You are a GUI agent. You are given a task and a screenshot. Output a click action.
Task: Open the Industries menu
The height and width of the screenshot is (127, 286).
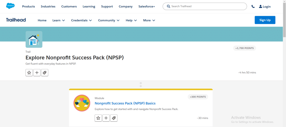click(48, 7)
